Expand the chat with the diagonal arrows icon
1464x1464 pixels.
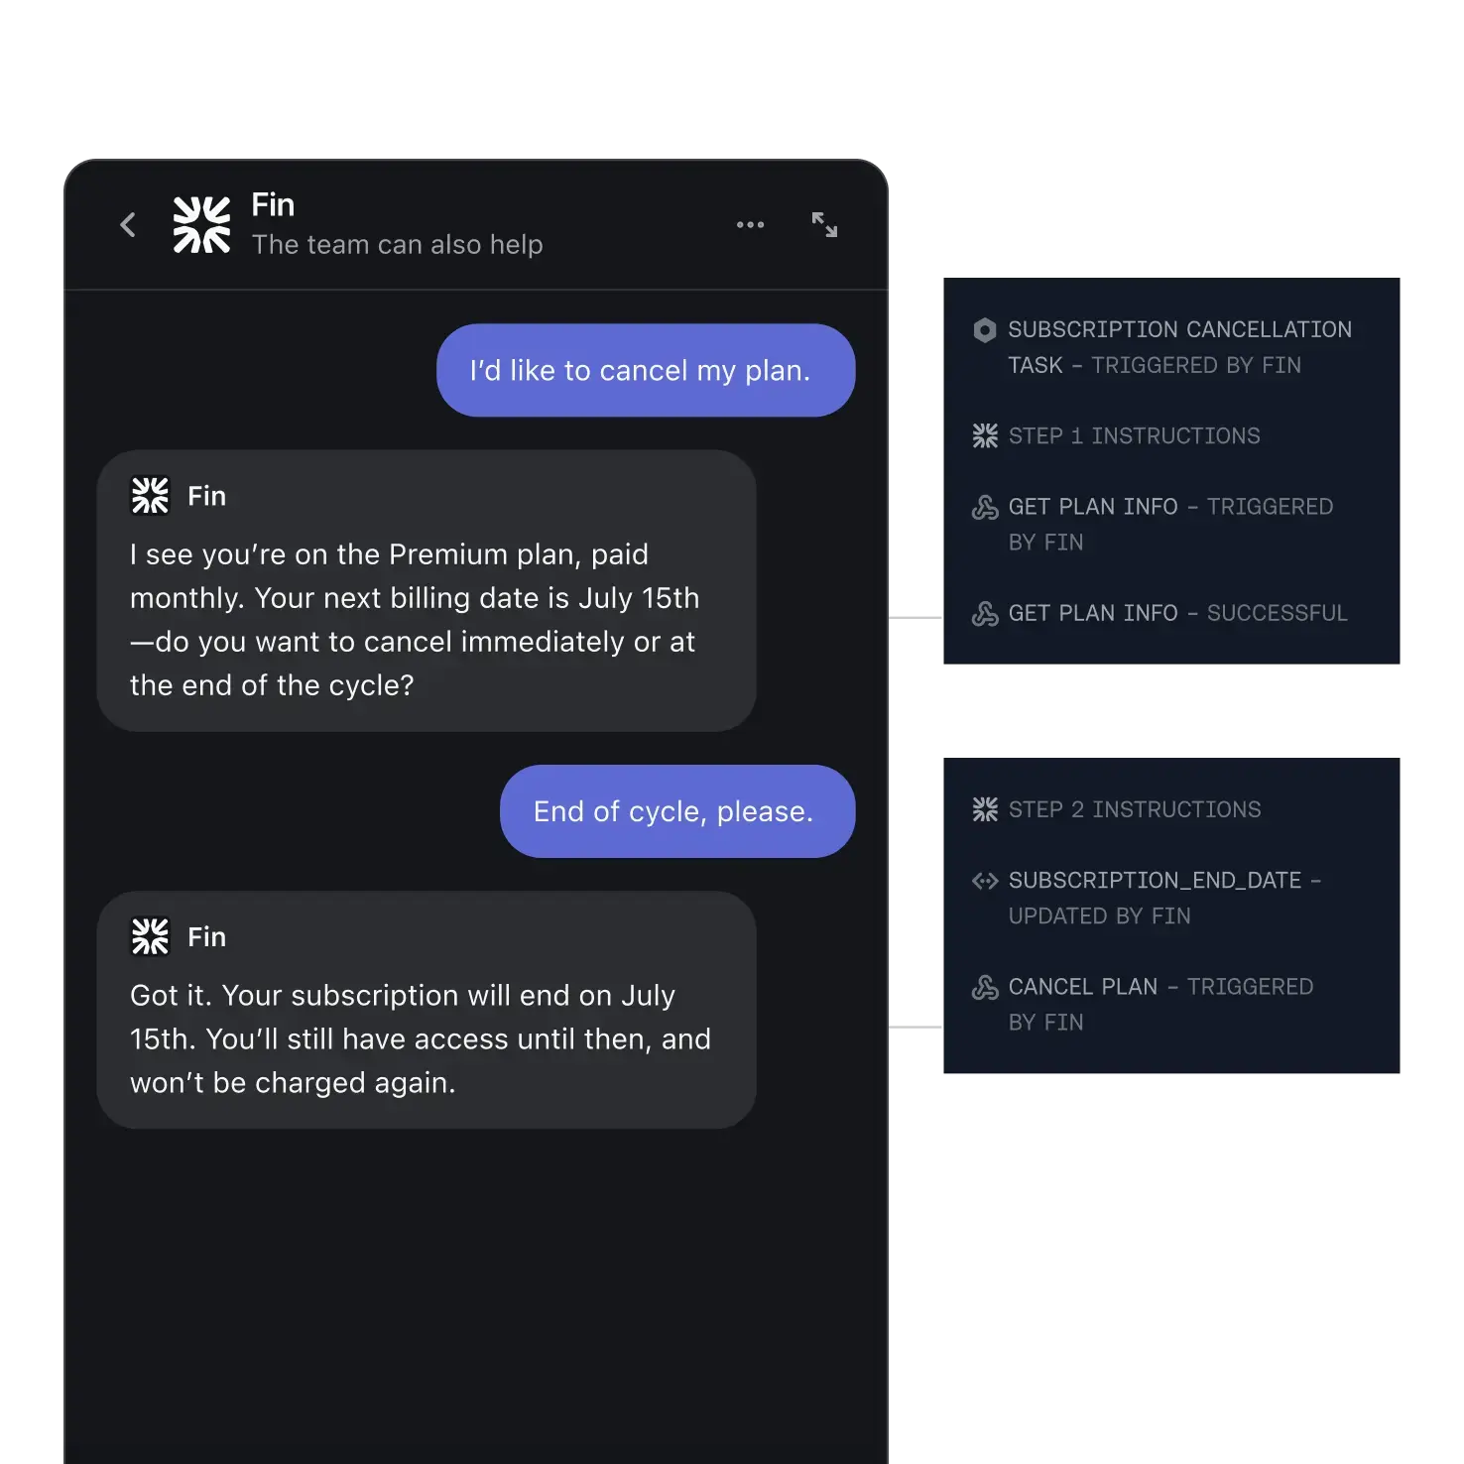(824, 224)
